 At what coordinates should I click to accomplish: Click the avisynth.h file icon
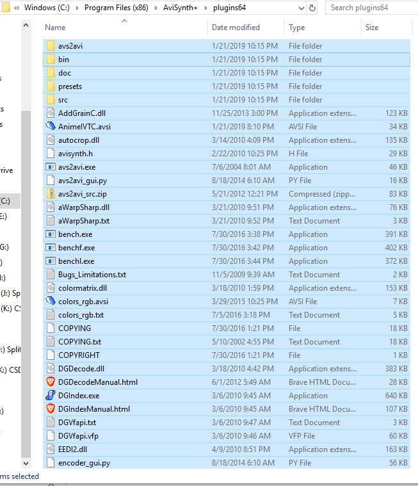51,154
